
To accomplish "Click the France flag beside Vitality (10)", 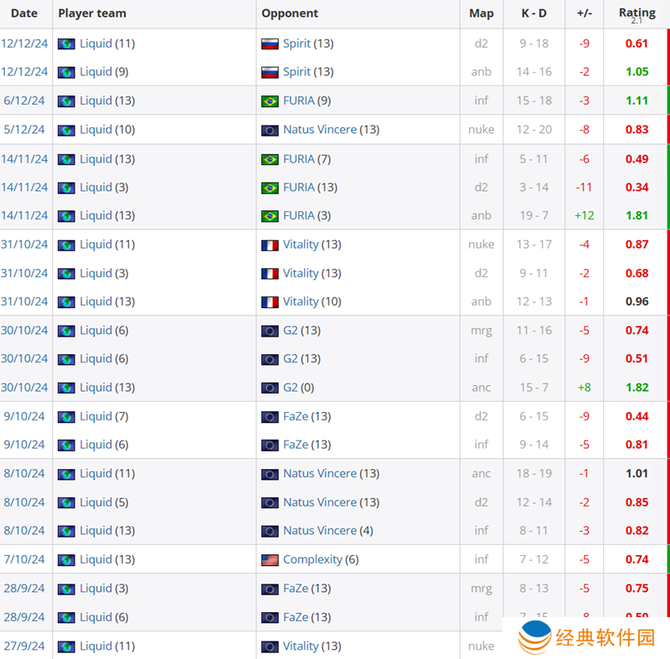I will [x=270, y=301].
